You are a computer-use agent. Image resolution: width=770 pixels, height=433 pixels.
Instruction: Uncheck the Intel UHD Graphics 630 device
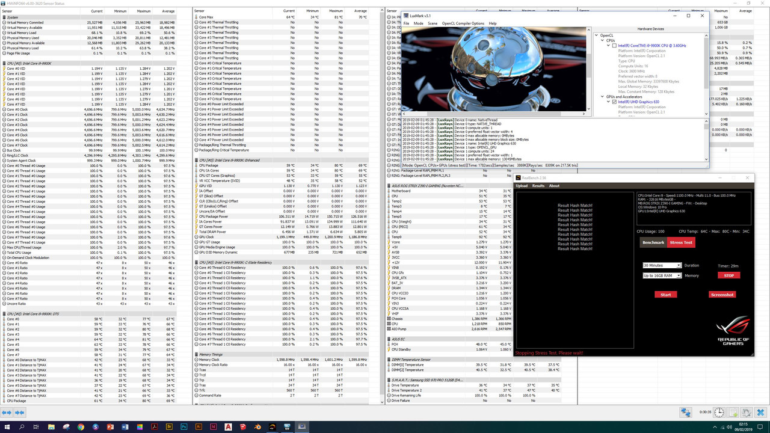[614, 102]
